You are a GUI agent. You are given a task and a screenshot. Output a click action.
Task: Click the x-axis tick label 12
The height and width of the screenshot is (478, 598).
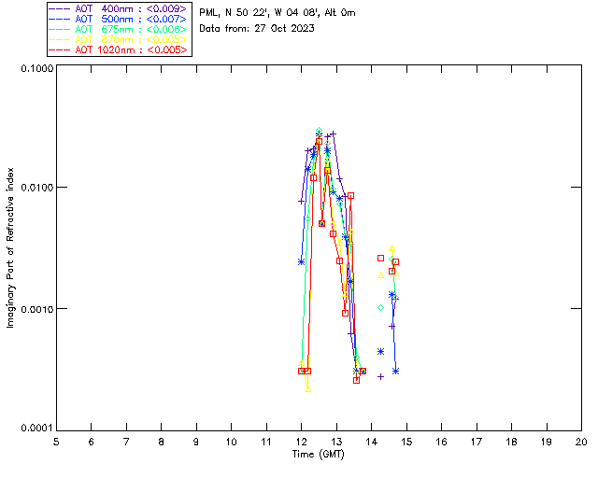click(301, 442)
